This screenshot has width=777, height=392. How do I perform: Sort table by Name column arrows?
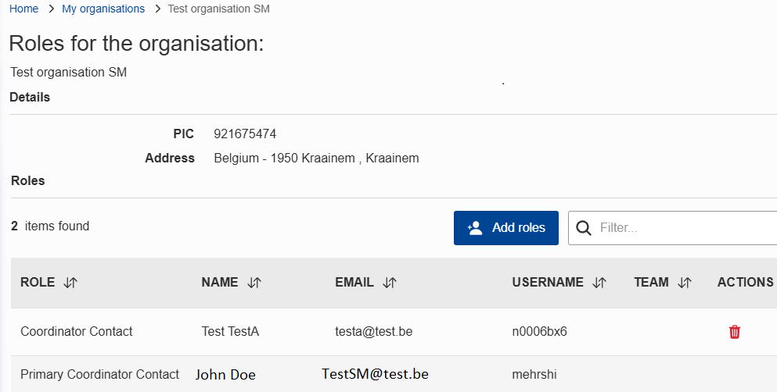point(254,283)
